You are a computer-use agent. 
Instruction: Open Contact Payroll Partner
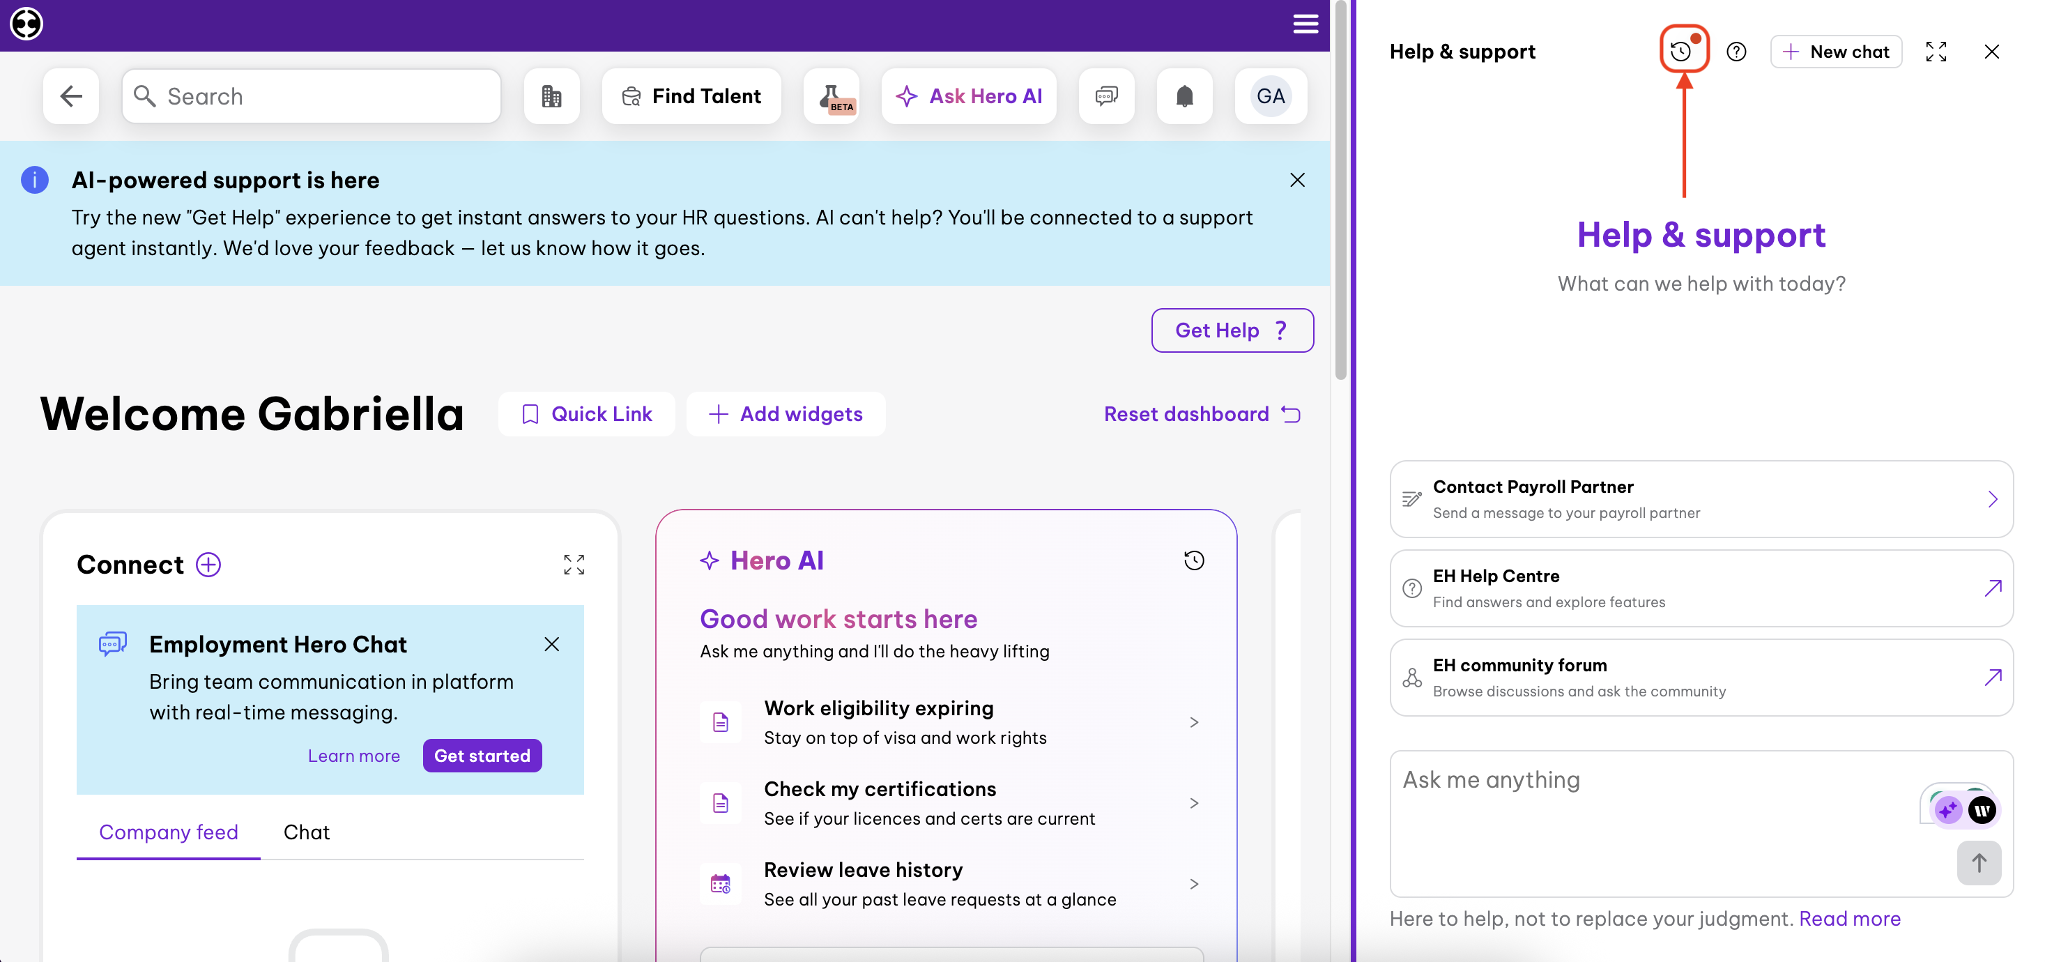pos(1701,499)
